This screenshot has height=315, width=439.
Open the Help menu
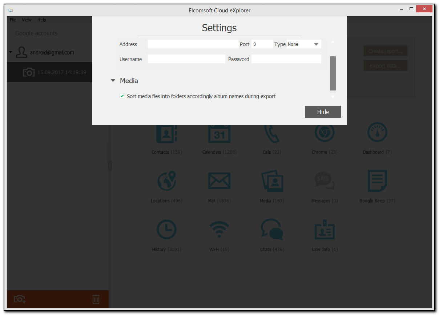click(x=41, y=20)
